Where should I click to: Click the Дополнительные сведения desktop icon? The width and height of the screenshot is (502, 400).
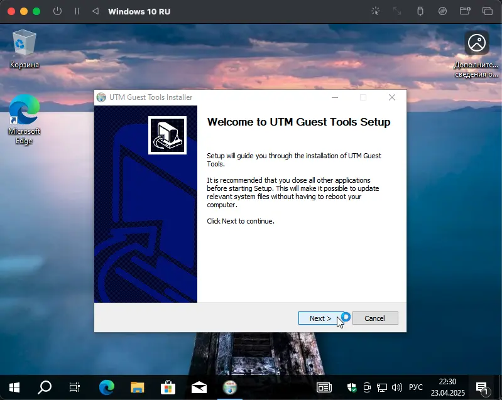click(x=477, y=55)
